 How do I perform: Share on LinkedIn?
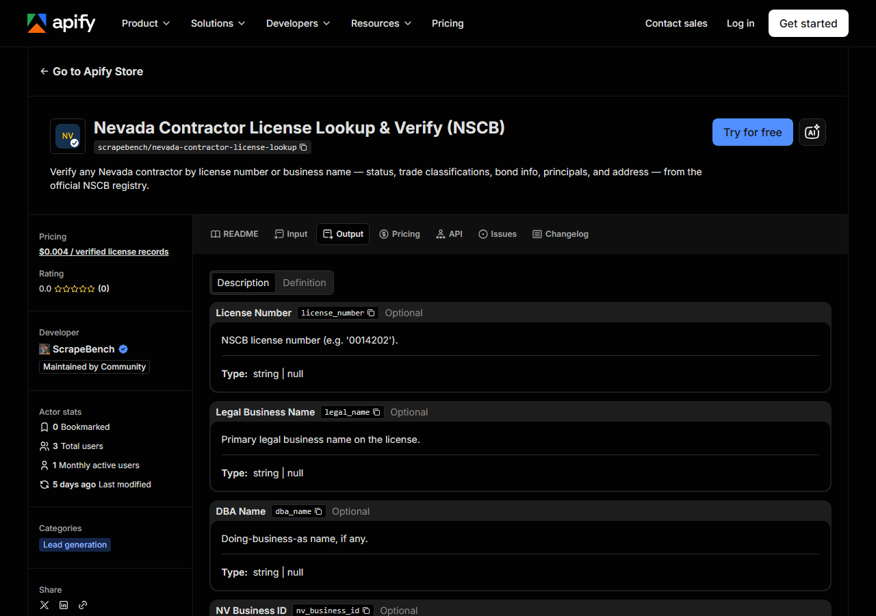point(64,605)
